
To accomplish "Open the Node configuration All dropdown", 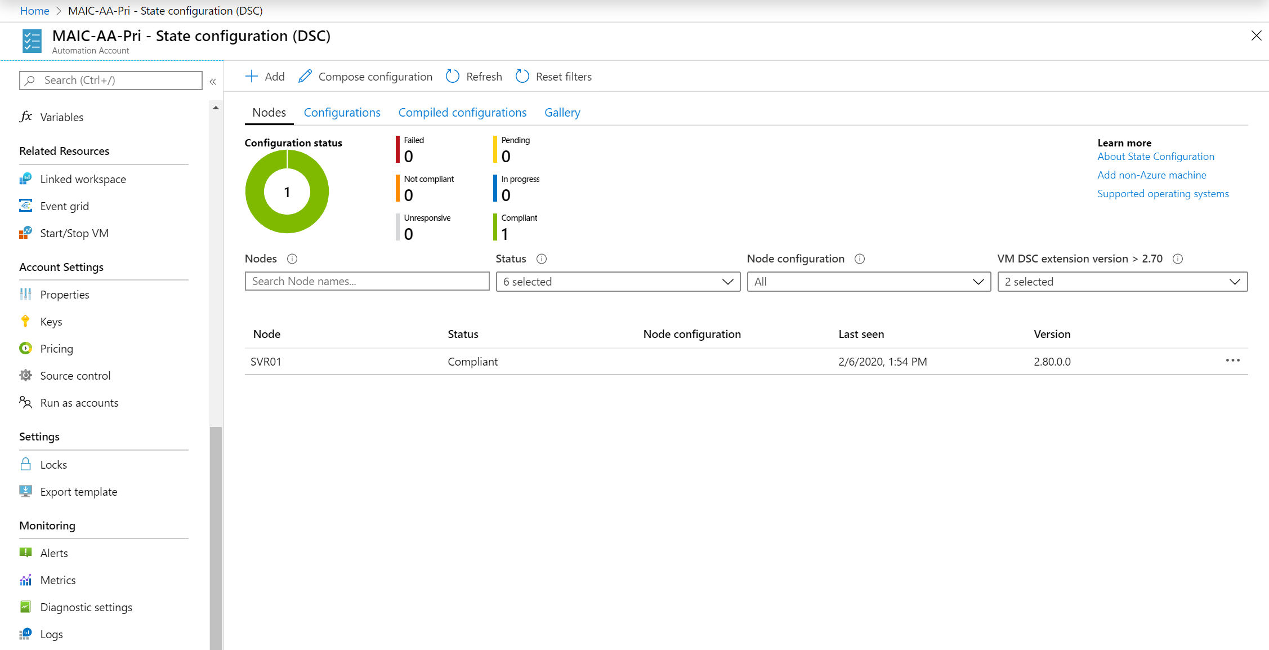I will pos(868,282).
